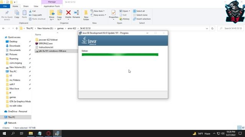Expand the New item dropdown
The height and width of the screenshot is (137, 245).
(x=98, y=11)
